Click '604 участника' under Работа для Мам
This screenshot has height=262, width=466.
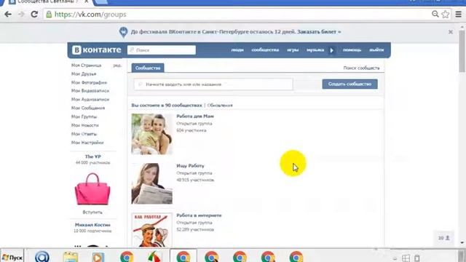click(191, 130)
